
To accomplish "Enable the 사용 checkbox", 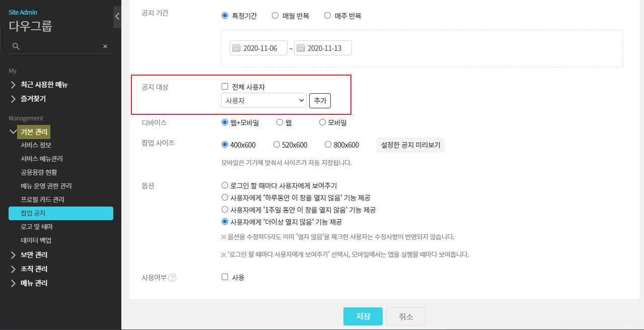I will [225, 277].
